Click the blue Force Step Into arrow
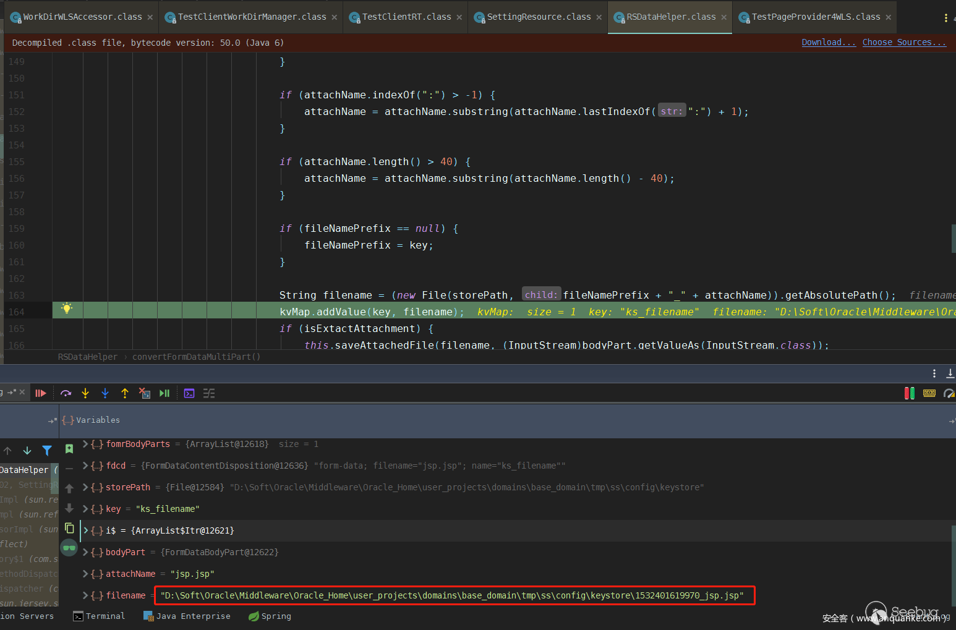Screen dimensions: 956x630 point(105,393)
